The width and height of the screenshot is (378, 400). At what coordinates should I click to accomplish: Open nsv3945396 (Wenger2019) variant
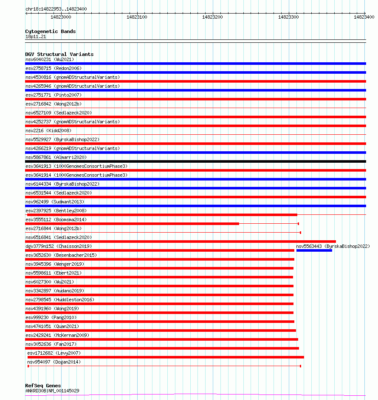coord(55,264)
